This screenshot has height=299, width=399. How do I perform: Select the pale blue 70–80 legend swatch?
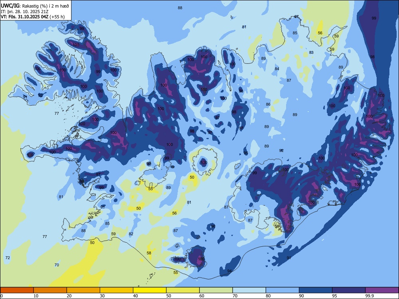249,290
